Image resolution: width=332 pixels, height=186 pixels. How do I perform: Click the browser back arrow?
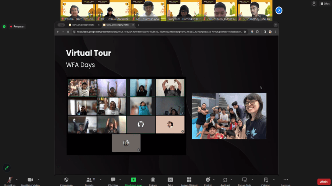point(58,32)
